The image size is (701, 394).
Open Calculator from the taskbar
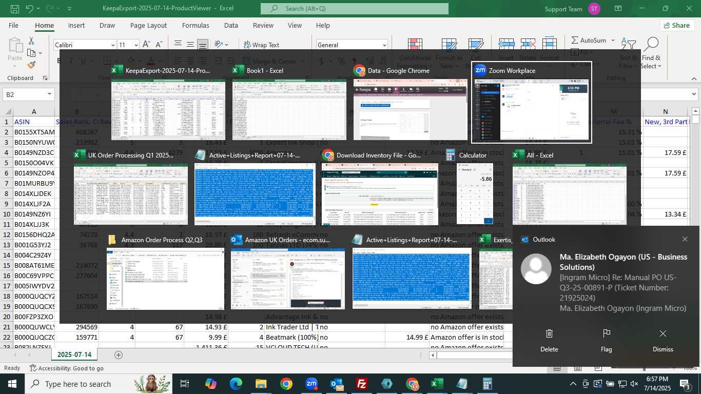point(487,384)
